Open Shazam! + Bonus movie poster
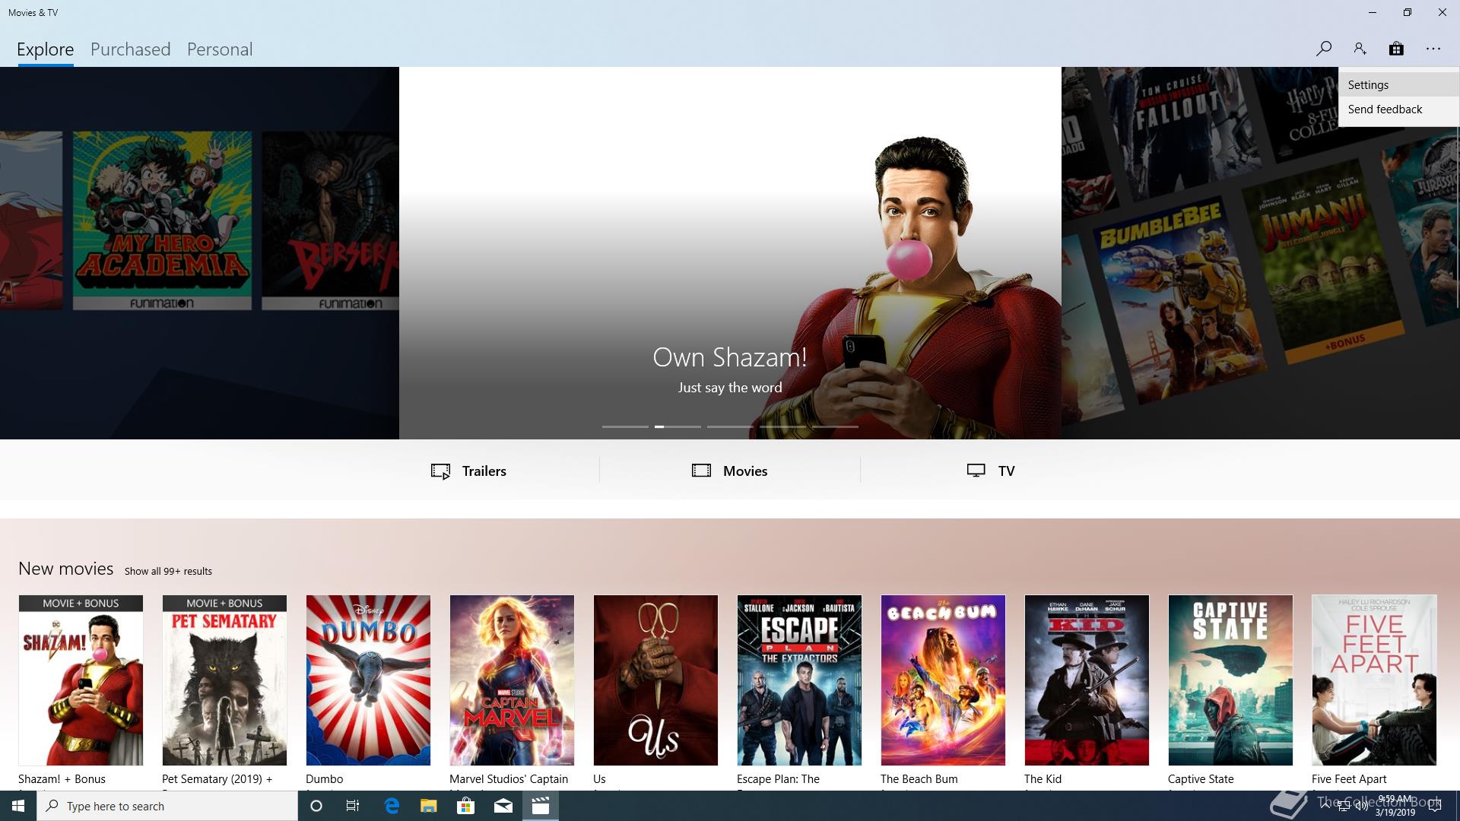Viewport: 1460px width, 821px height. click(x=81, y=680)
